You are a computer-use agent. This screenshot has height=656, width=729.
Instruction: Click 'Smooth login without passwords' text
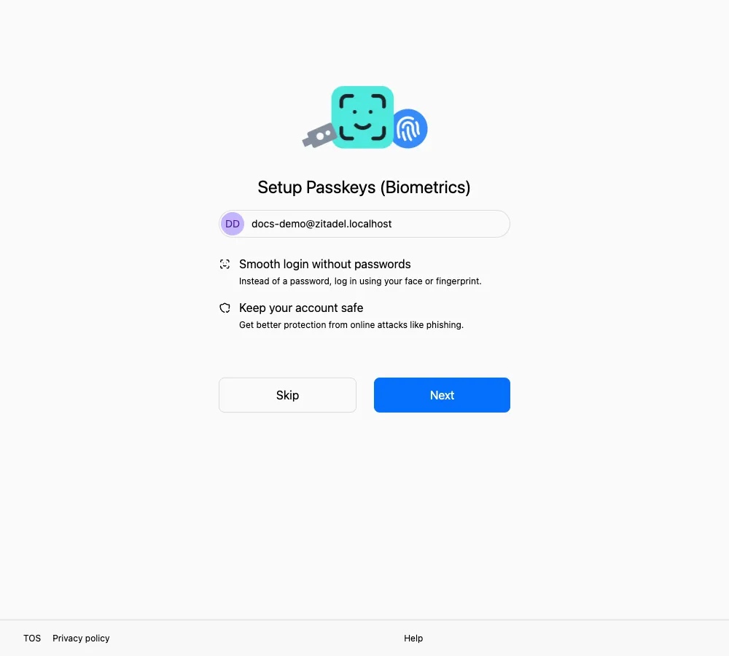[325, 264]
